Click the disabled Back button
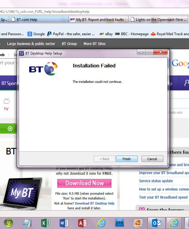The width and height of the screenshot is (189, 229). click(104, 159)
